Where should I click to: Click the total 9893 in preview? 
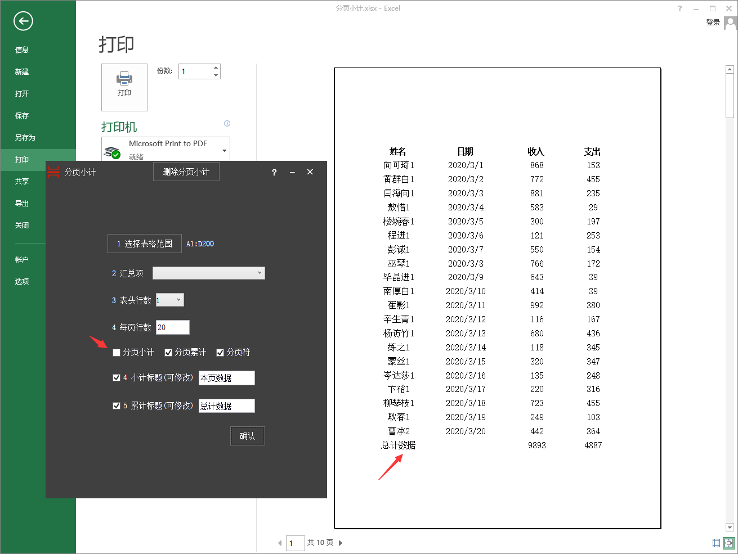pos(537,445)
